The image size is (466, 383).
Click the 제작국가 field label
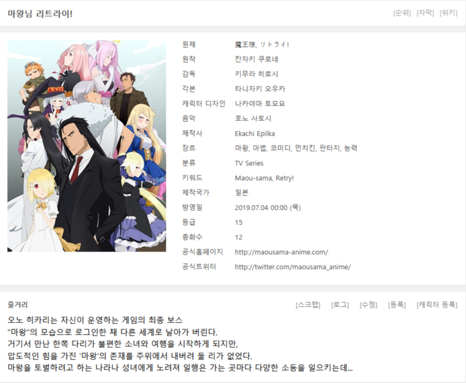pyautogui.click(x=196, y=193)
